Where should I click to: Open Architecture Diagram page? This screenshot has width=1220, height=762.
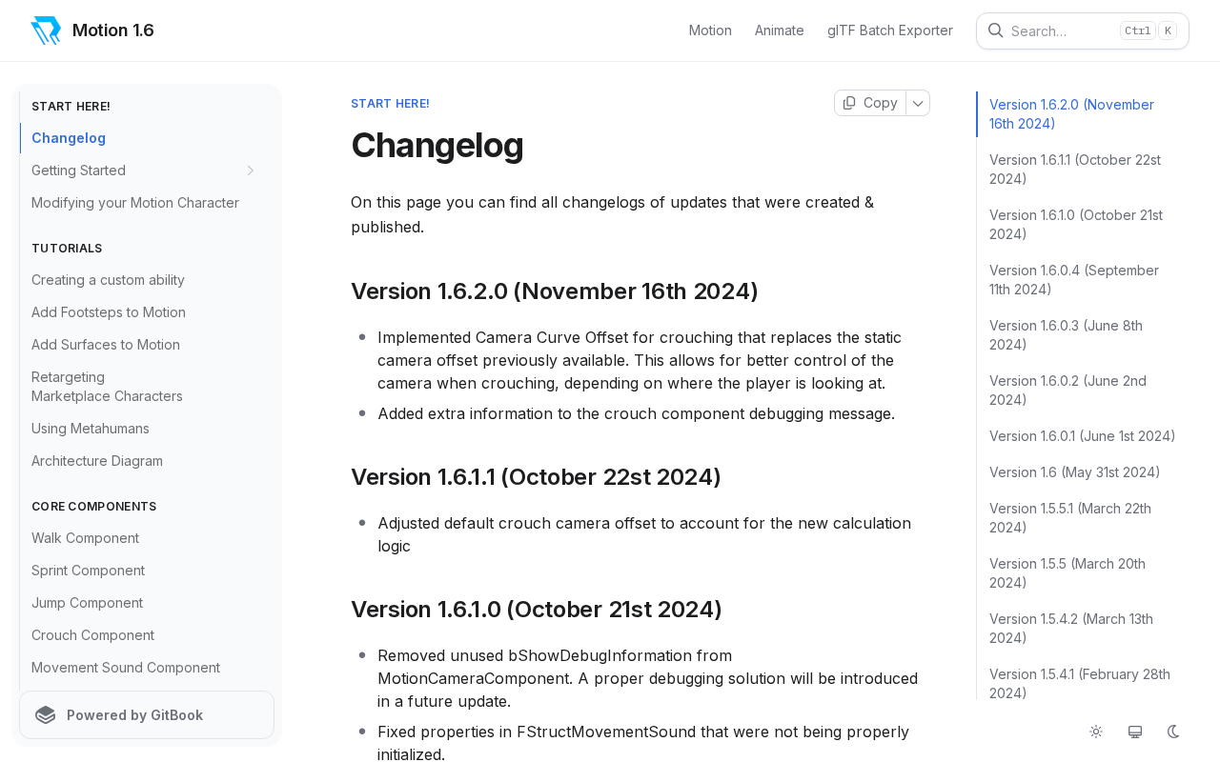[97, 461]
